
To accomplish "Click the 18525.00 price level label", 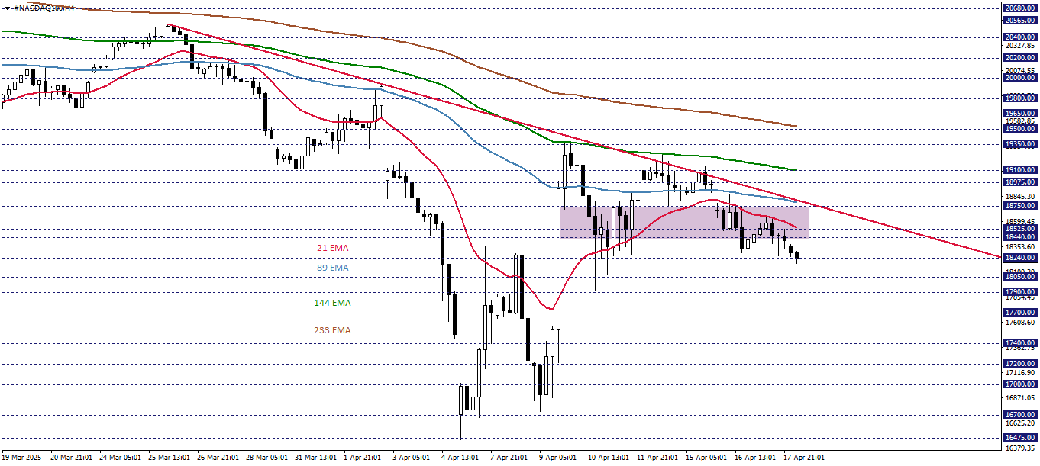I will pos(1020,228).
